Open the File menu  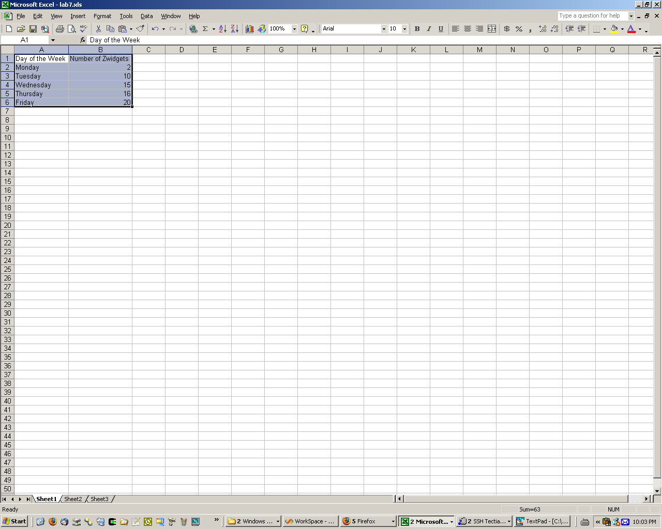point(21,16)
